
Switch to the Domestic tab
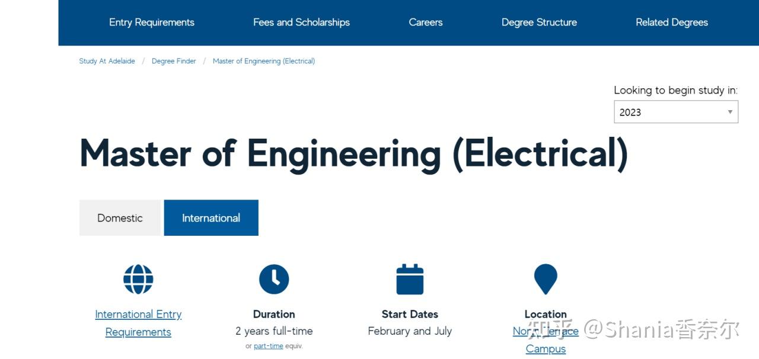(120, 218)
